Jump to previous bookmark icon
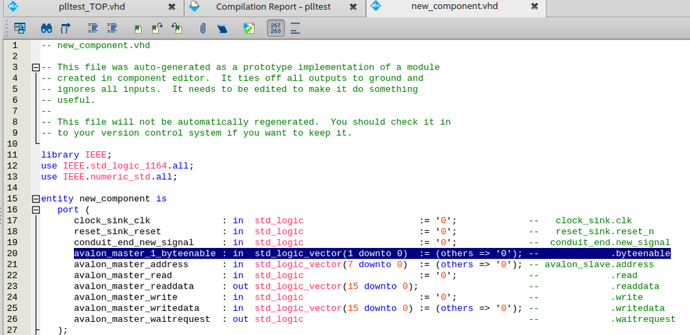690x335 pixels. (x=177, y=28)
